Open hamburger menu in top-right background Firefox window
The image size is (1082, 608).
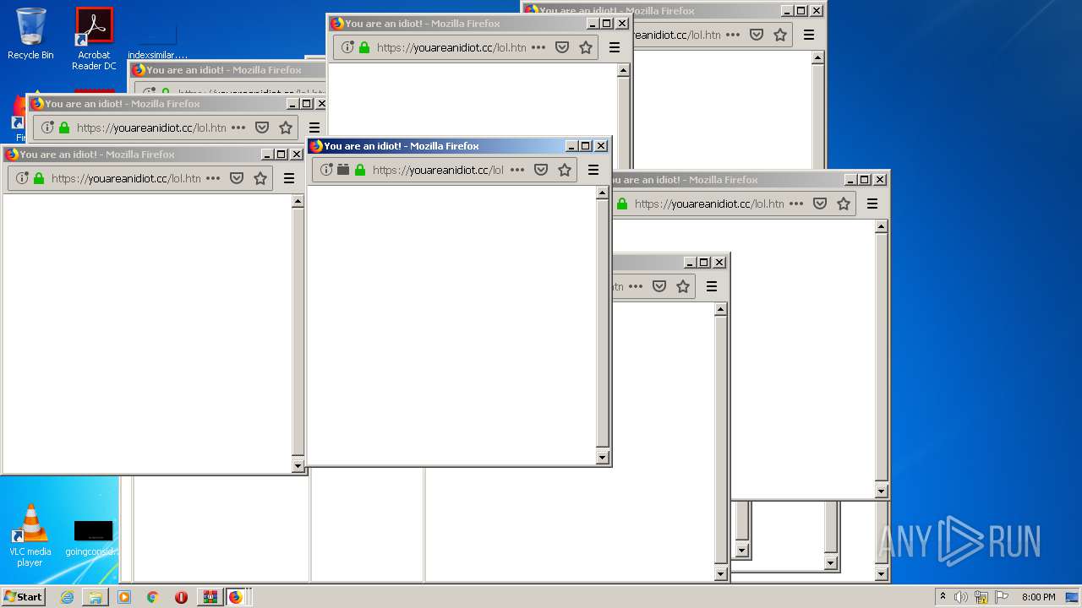click(809, 35)
